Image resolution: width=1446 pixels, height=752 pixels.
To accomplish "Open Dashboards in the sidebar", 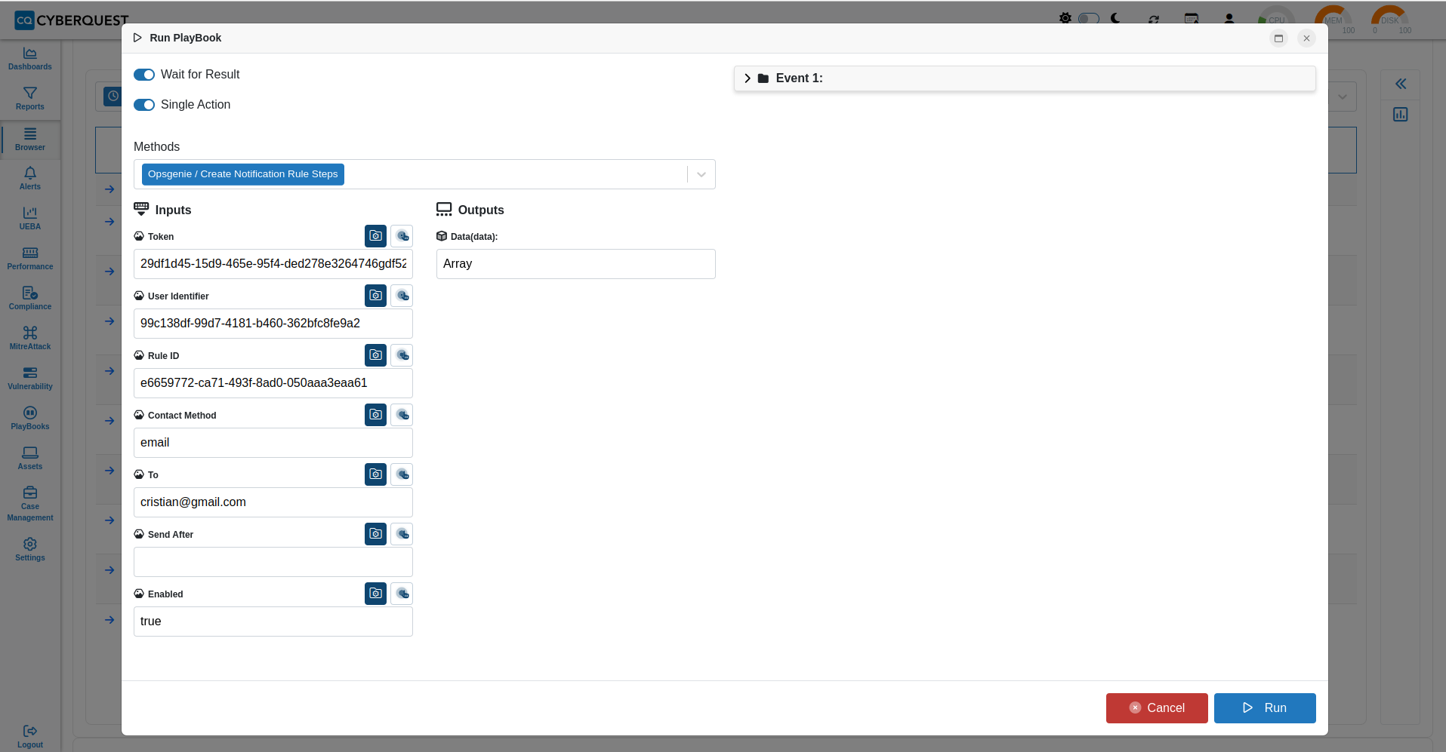I will [x=30, y=59].
